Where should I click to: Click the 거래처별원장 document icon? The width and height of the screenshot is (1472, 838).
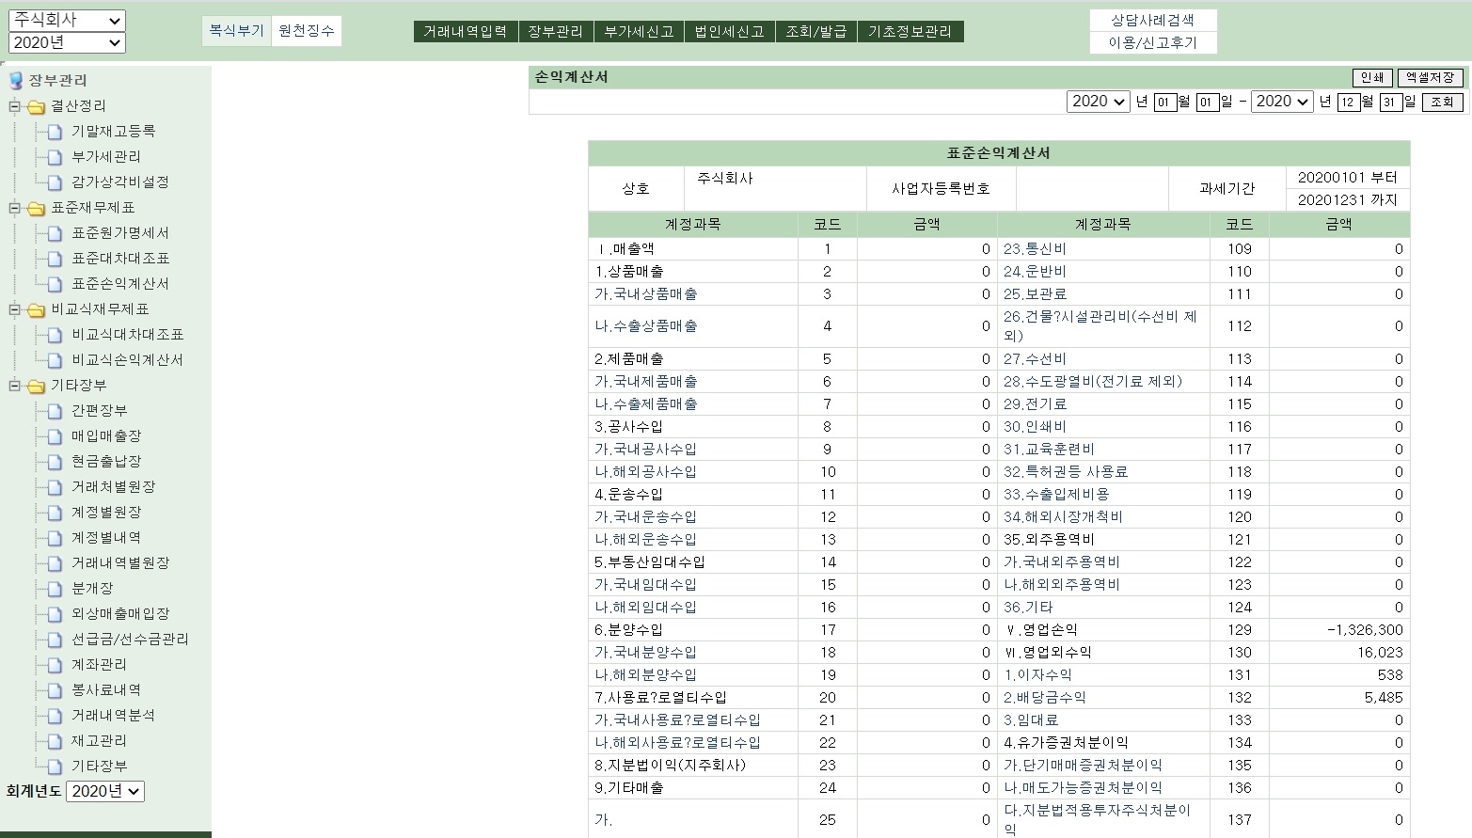coord(55,487)
